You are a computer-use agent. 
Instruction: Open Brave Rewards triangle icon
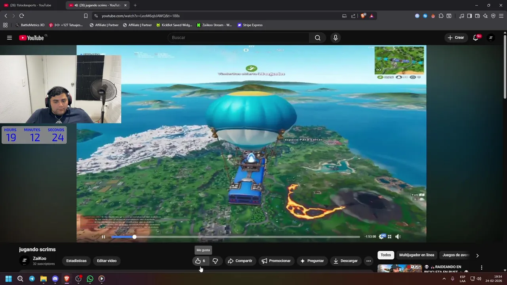tap(372, 16)
